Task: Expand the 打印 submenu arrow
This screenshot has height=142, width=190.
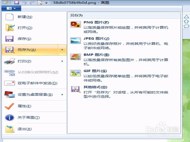Action: [x=62, y=61]
